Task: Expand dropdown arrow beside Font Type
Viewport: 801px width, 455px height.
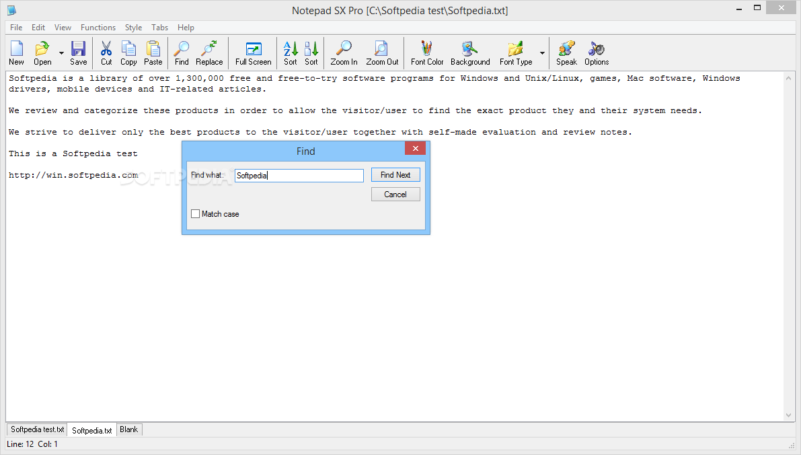Action: point(542,53)
